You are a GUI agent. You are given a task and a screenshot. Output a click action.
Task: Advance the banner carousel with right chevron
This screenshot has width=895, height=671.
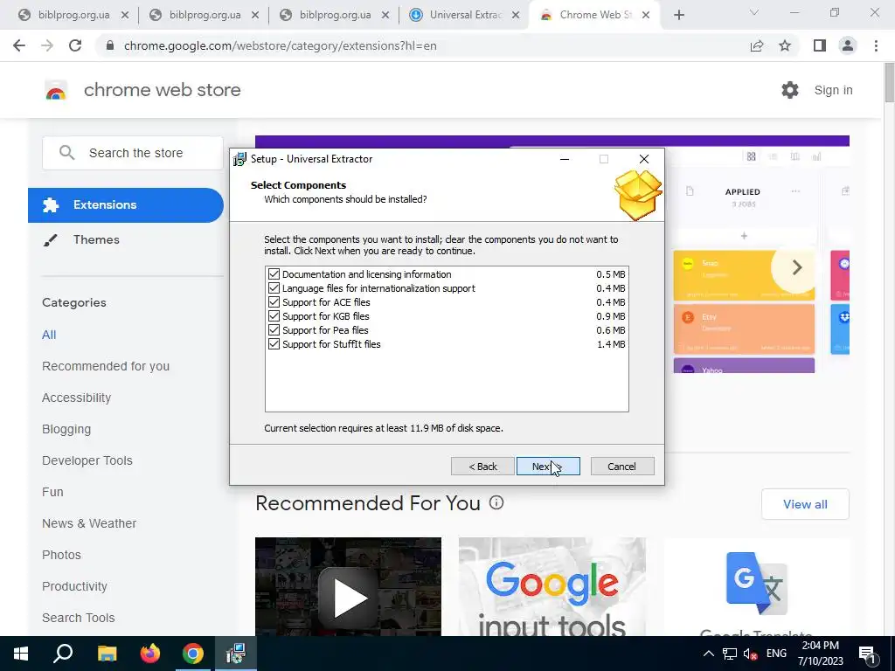(x=797, y=267)
